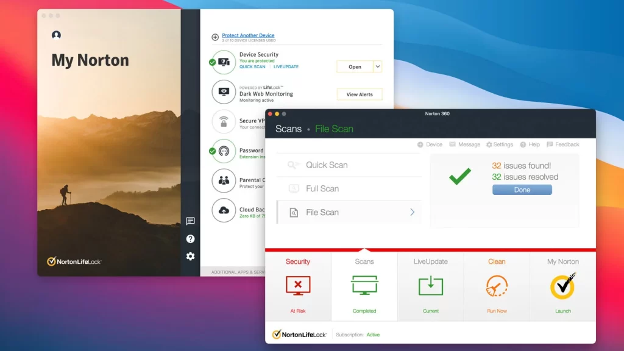Select Quick Scan from the scan list

coord(349,165)
